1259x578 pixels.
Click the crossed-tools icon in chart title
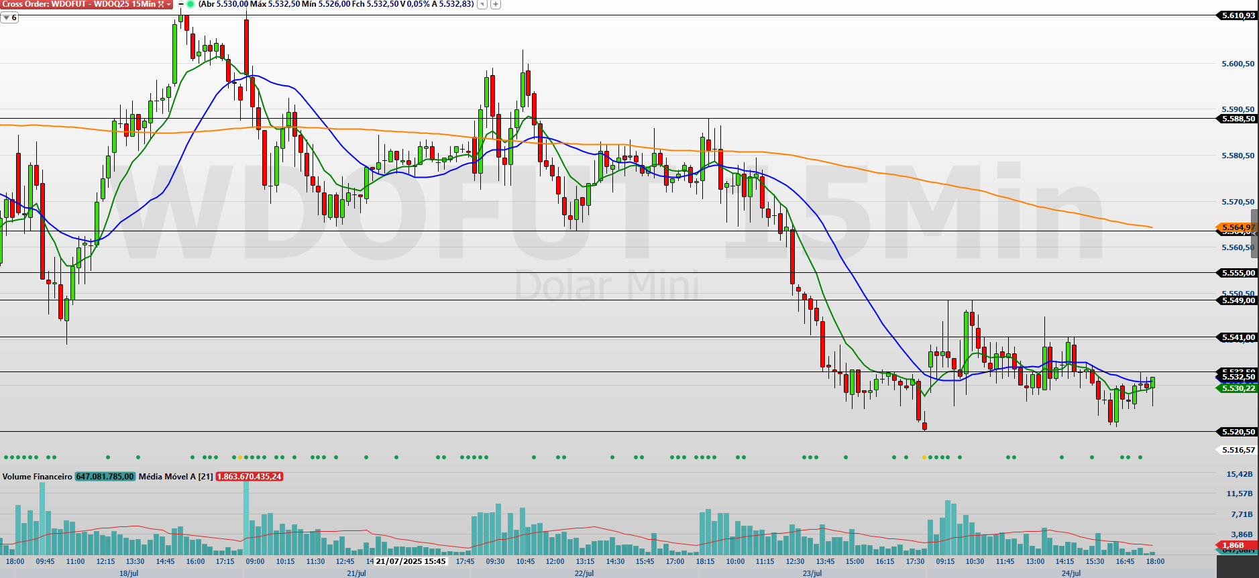click(161, 4)
